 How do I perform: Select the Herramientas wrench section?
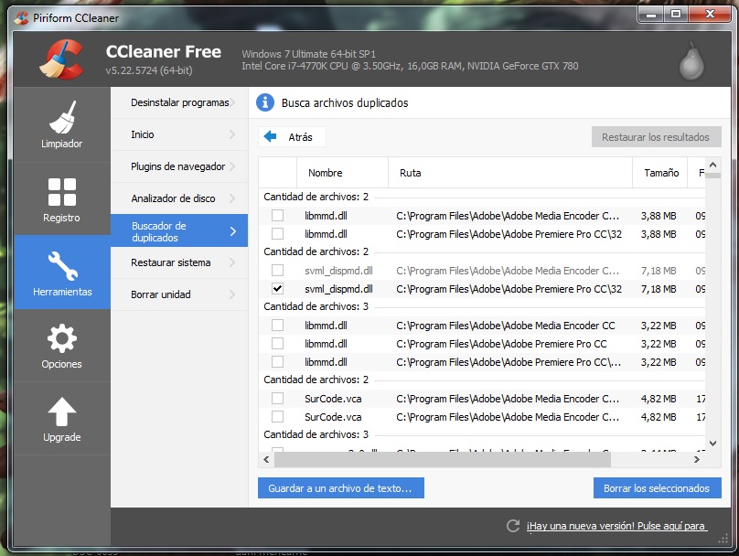(62, 273)
